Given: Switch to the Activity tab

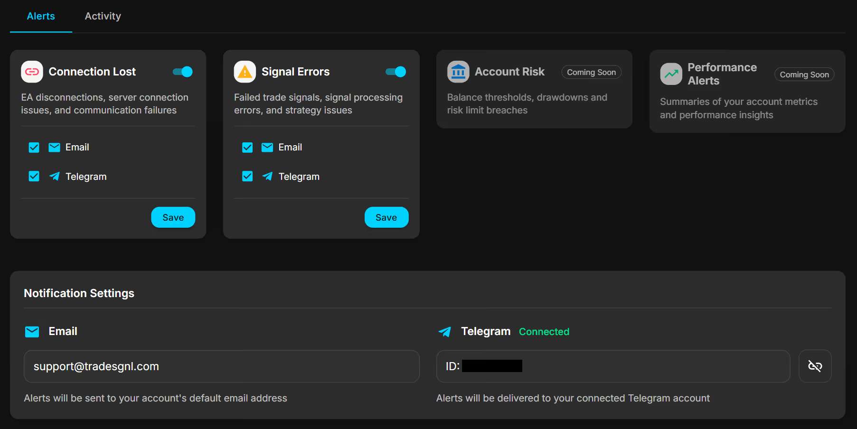Looking at the screenshot, I should (x=103, y=16).
